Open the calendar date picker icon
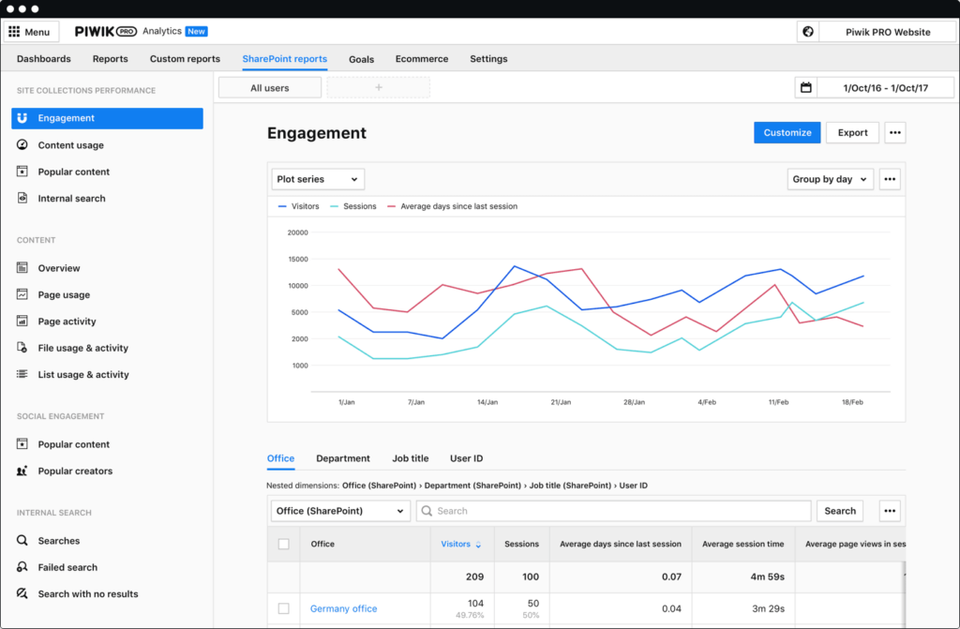The height and width of the screenshot is (629, 960). 806,87
